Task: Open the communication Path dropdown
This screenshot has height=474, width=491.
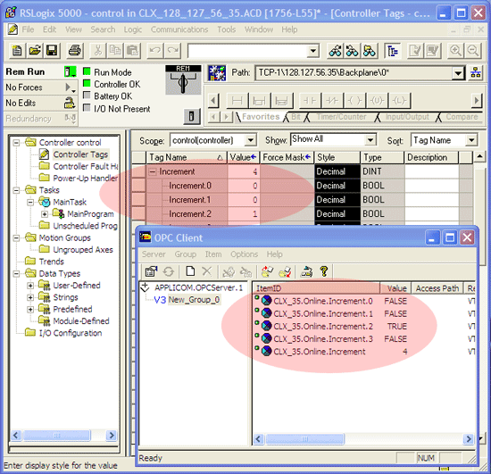Action: click(x=458, y=73)
